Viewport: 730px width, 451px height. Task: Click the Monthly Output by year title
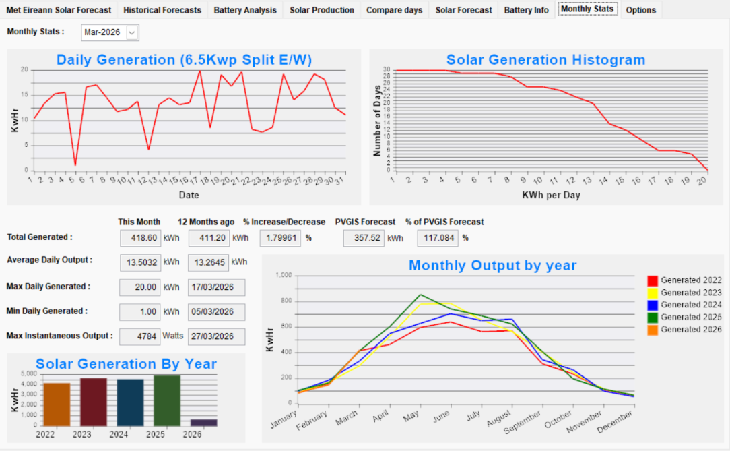click(x=492, y=265)
